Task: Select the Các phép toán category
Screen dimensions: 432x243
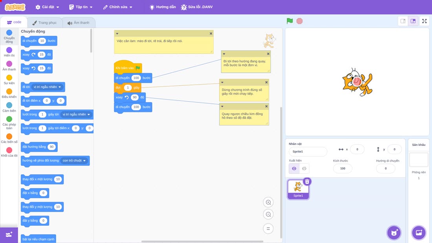Action: click(9, 123)
